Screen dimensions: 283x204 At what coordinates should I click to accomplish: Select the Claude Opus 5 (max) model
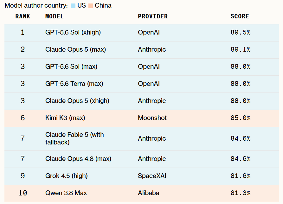click(75, 50)
